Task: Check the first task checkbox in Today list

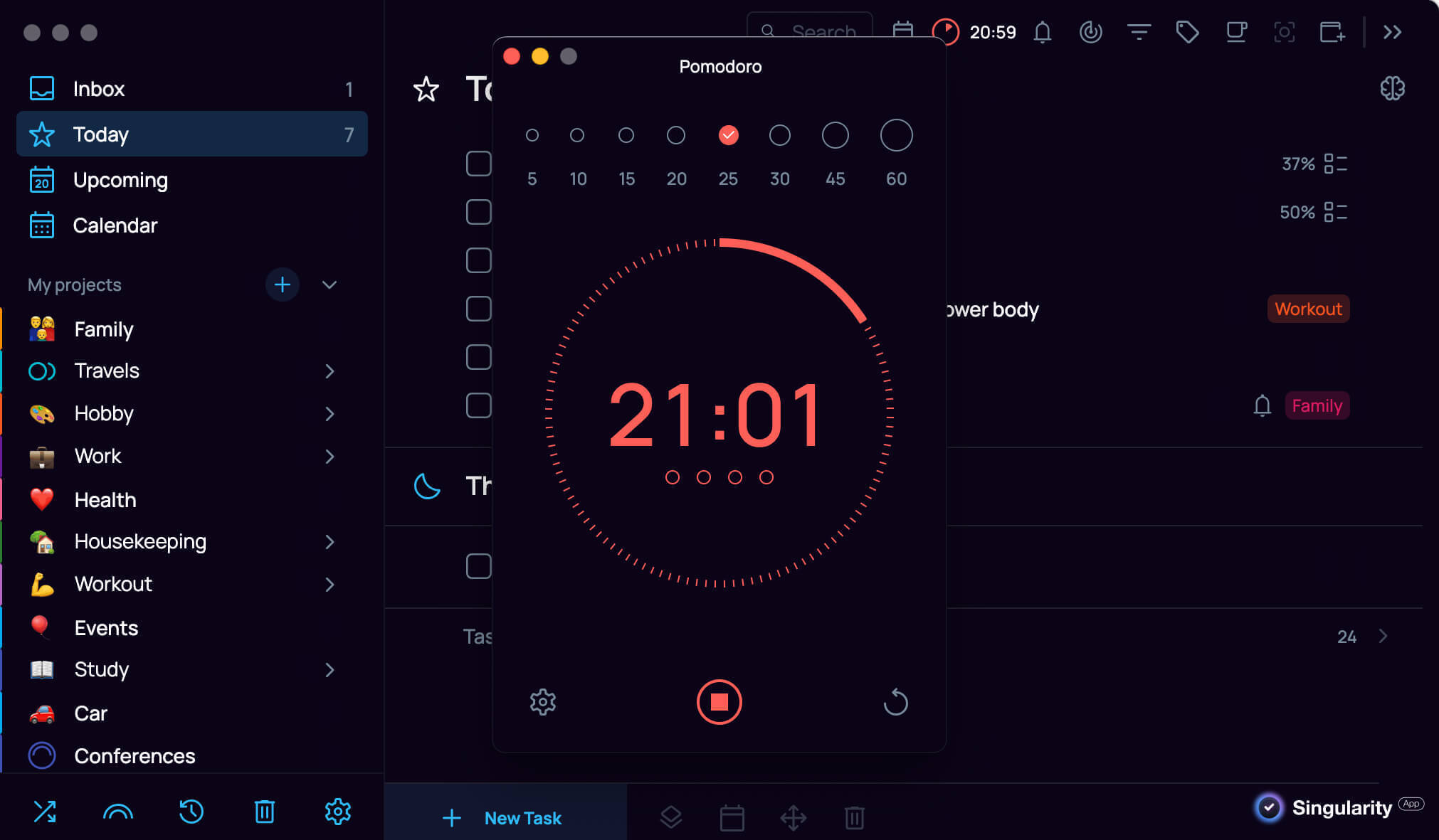Action: tap(478, 164)
